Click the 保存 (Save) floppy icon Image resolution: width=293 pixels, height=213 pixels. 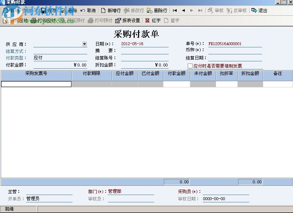pyautogui.click(x=43, y=10)
